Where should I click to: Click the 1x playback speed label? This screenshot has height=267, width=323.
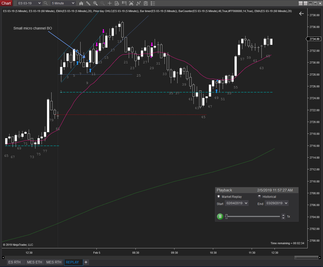289,217
